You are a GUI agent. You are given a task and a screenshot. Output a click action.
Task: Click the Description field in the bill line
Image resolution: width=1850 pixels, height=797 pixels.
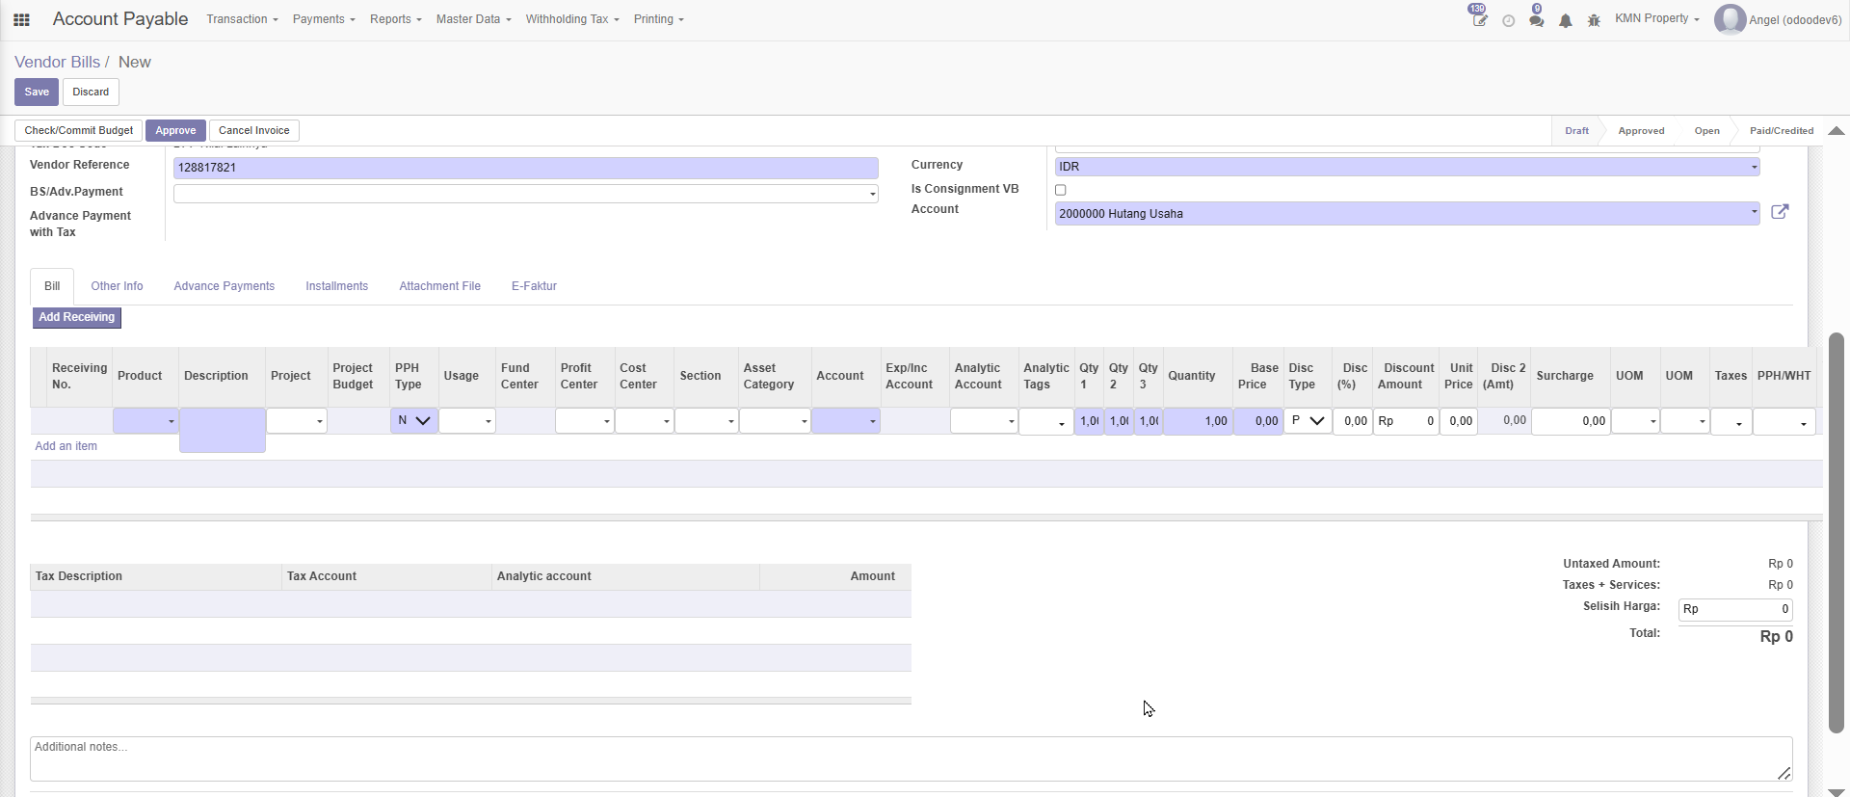point(223,430)
